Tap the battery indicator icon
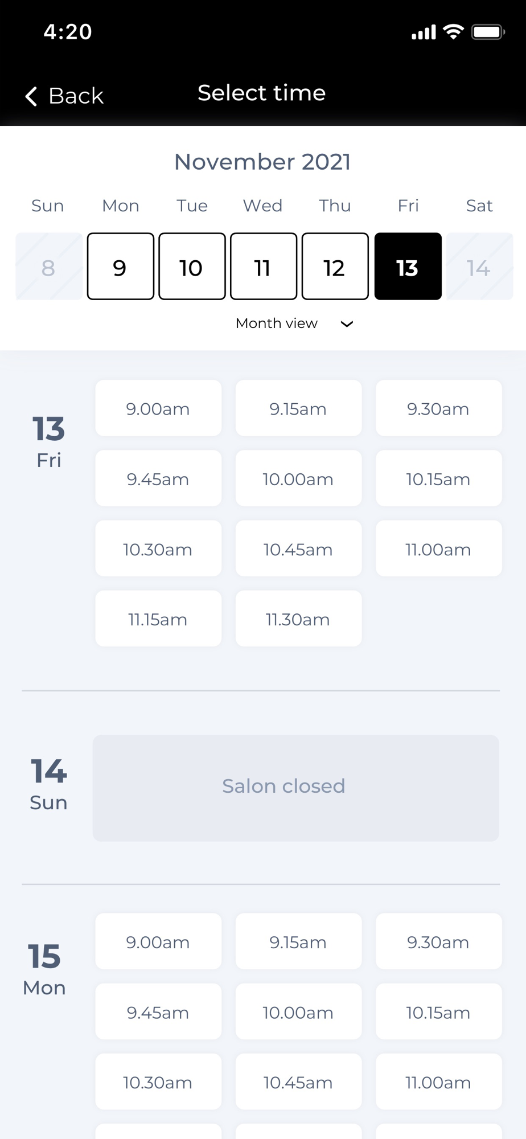 [488, 31]
